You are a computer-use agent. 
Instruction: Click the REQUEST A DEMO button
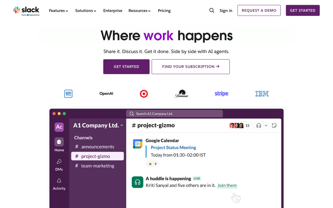259,10
